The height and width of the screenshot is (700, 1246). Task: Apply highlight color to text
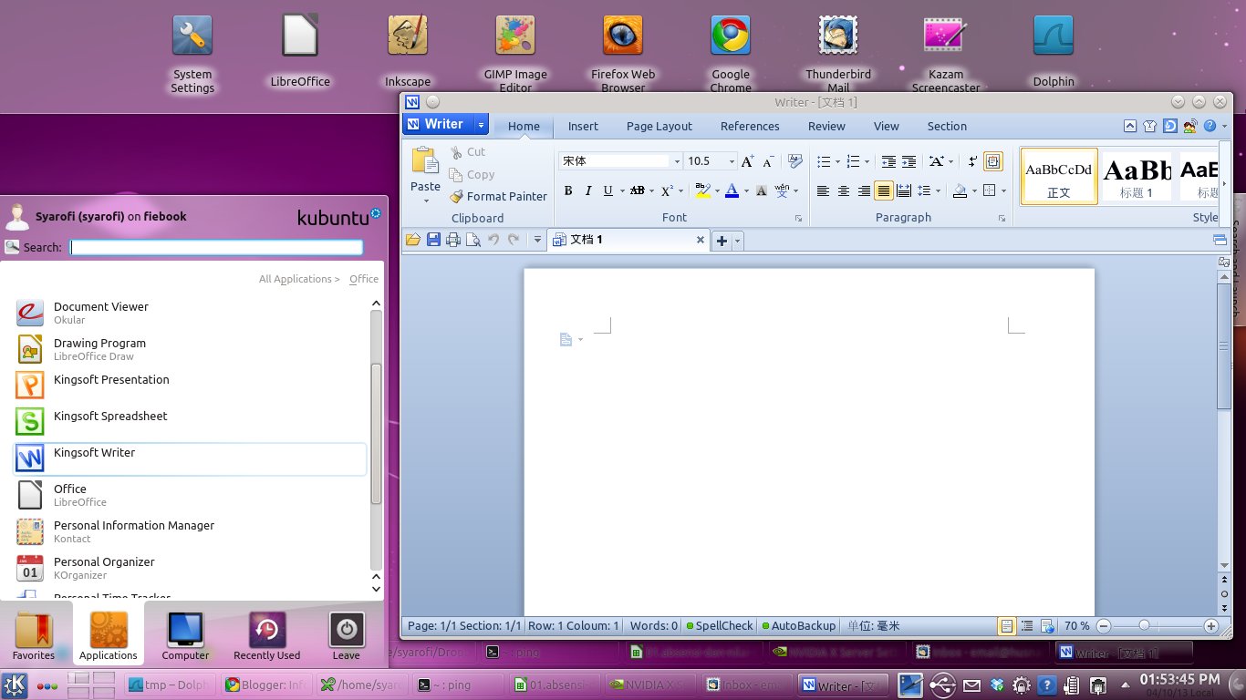[x=701, y=190]
